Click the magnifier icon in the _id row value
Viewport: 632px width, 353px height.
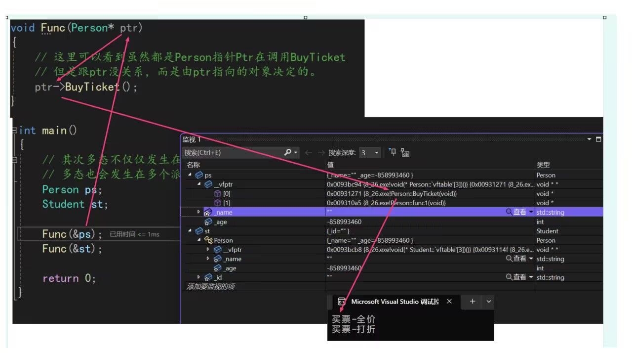click(x=509, y=277)
